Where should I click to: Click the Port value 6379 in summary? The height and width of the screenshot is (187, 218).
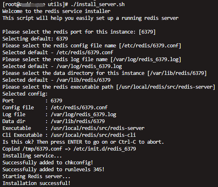[56, 101]
